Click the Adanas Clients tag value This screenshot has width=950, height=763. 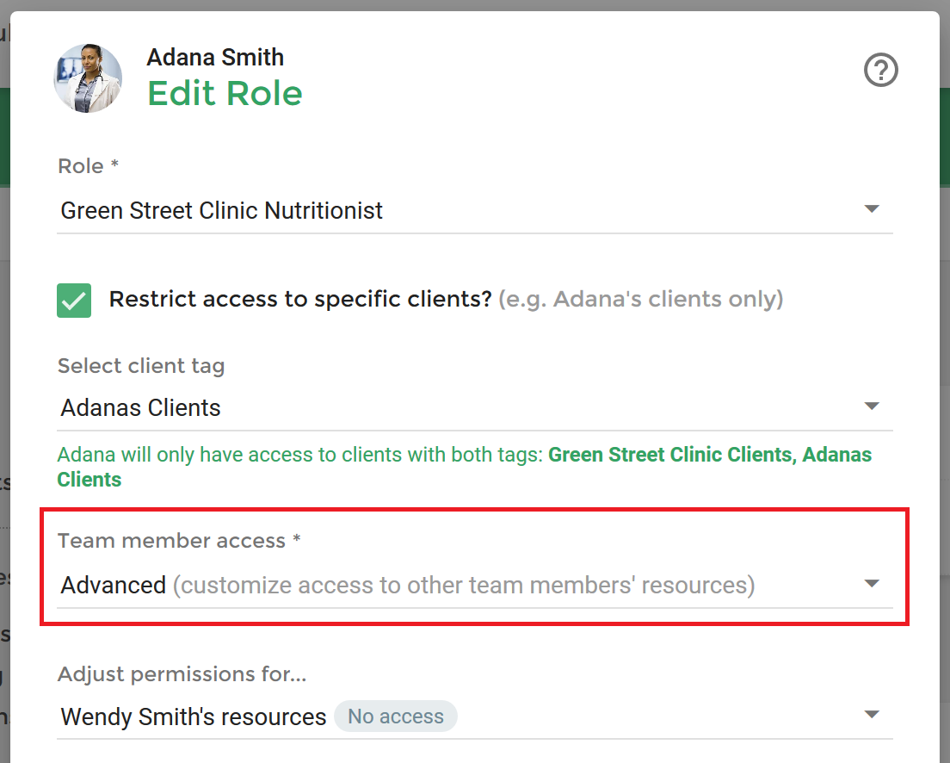[140, 407]
